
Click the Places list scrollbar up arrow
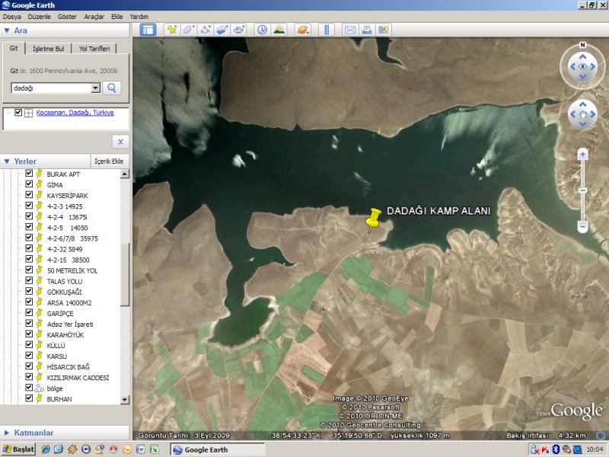[x=124, y=174]
